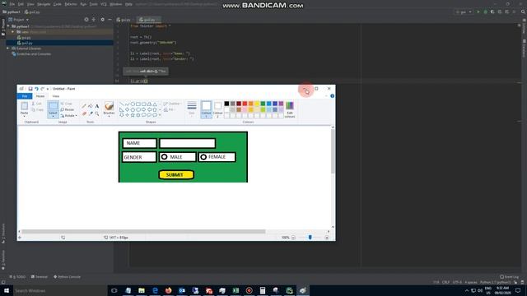Switch to the View tab in Paint
The image size is (527, 296).
pyautogui.click(x=56, y=96)
